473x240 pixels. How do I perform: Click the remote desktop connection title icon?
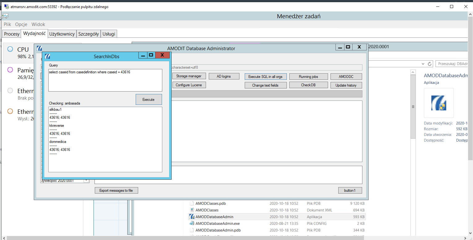coord(6,6)
